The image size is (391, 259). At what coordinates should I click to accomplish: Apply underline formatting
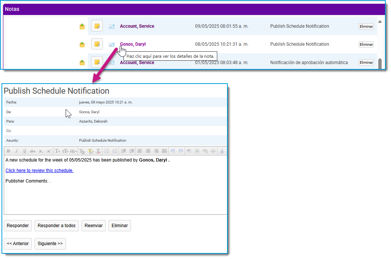pos(24,151)
